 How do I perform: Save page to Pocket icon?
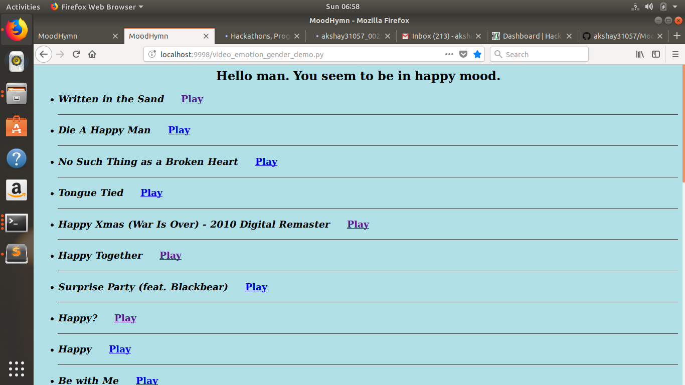463,54
